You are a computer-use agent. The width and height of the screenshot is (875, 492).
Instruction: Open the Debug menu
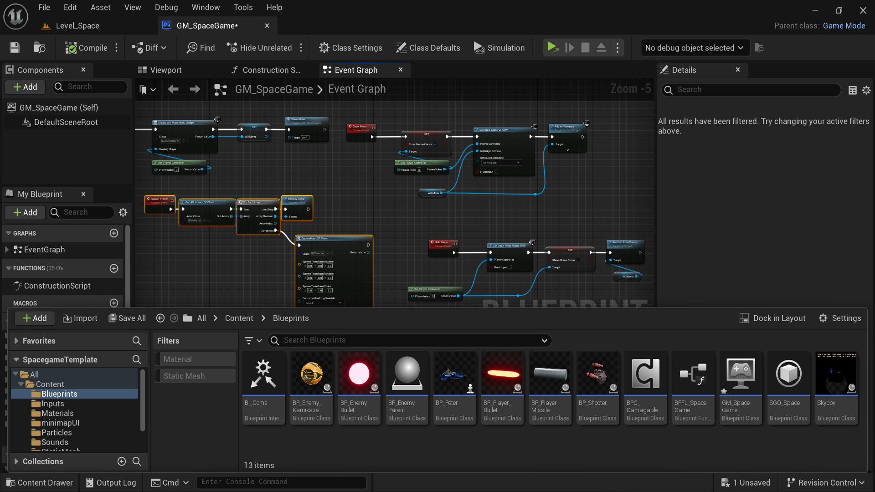pyautogui.click(x=166, y=7)
